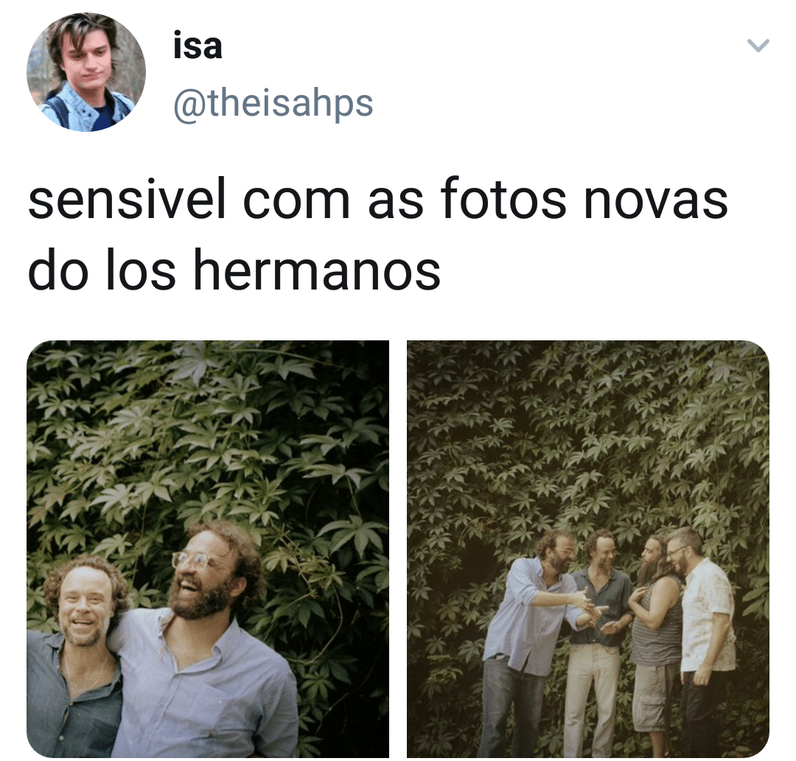Open the right photo of four men
The image size is (796, 761).
[588, 549]
